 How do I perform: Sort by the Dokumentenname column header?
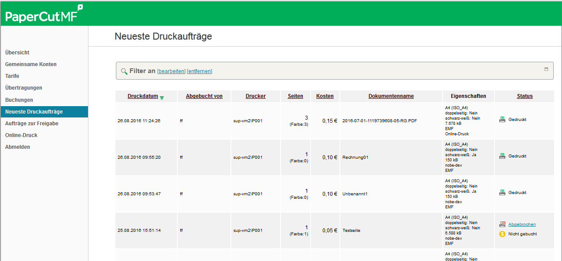point(391,96)
